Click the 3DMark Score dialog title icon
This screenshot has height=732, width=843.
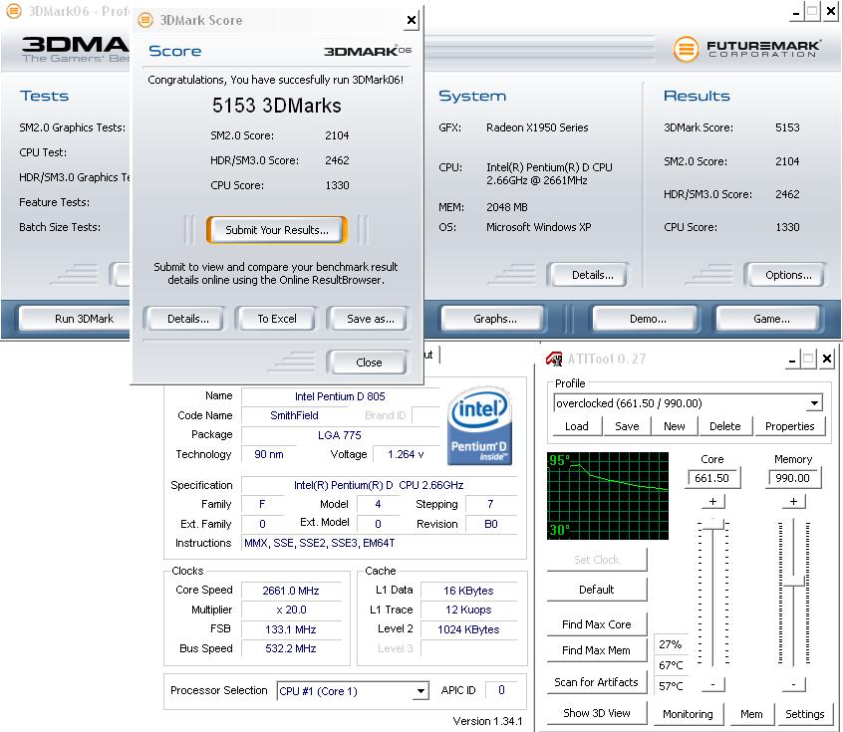point(145,21)
